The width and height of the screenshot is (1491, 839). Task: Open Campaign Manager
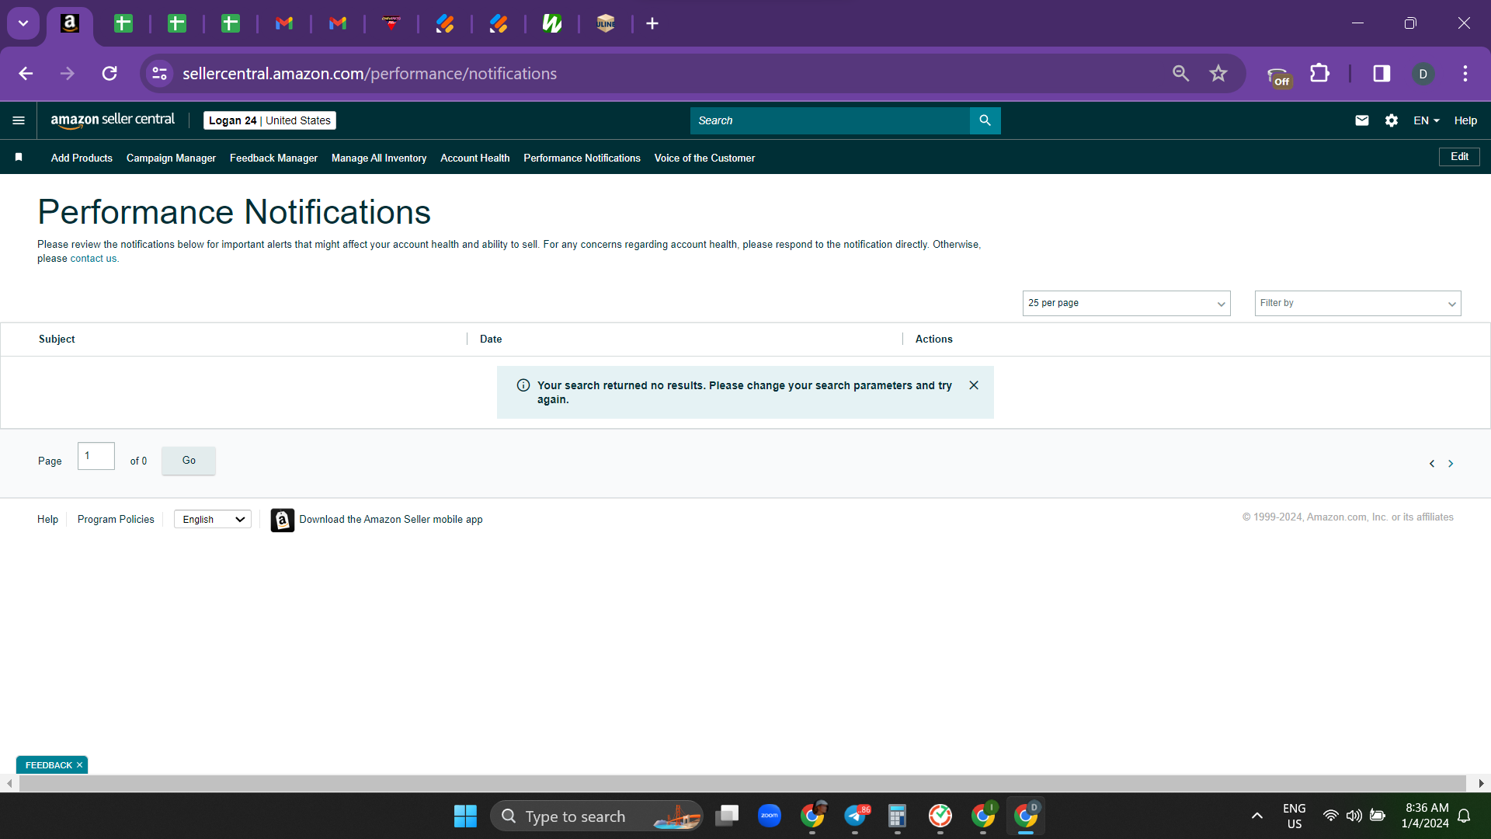pos(171,158)
